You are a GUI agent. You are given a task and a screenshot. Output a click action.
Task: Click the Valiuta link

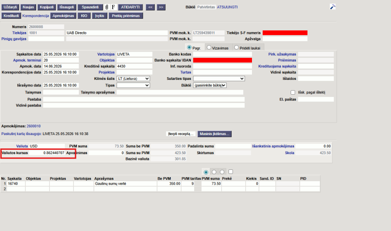click(x=22, y=146)
